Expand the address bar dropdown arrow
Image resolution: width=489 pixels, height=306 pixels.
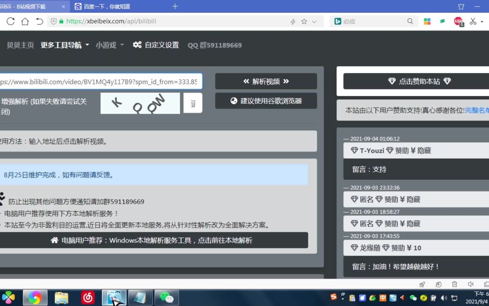coord(314,22)
